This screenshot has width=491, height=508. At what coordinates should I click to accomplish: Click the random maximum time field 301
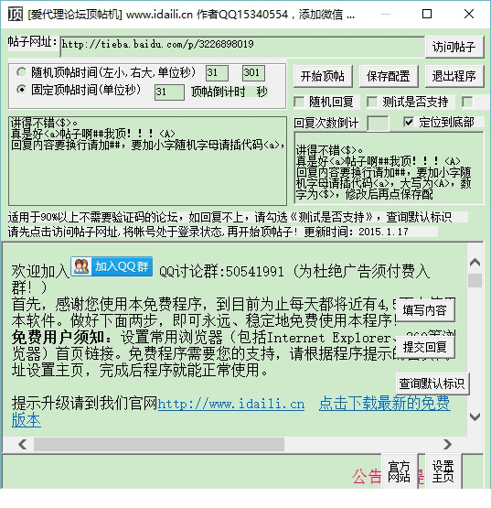point(253,73)
